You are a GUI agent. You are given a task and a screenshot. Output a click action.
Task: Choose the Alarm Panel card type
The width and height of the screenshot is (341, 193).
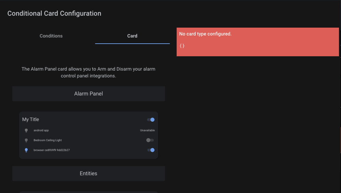tap(89, 94)
